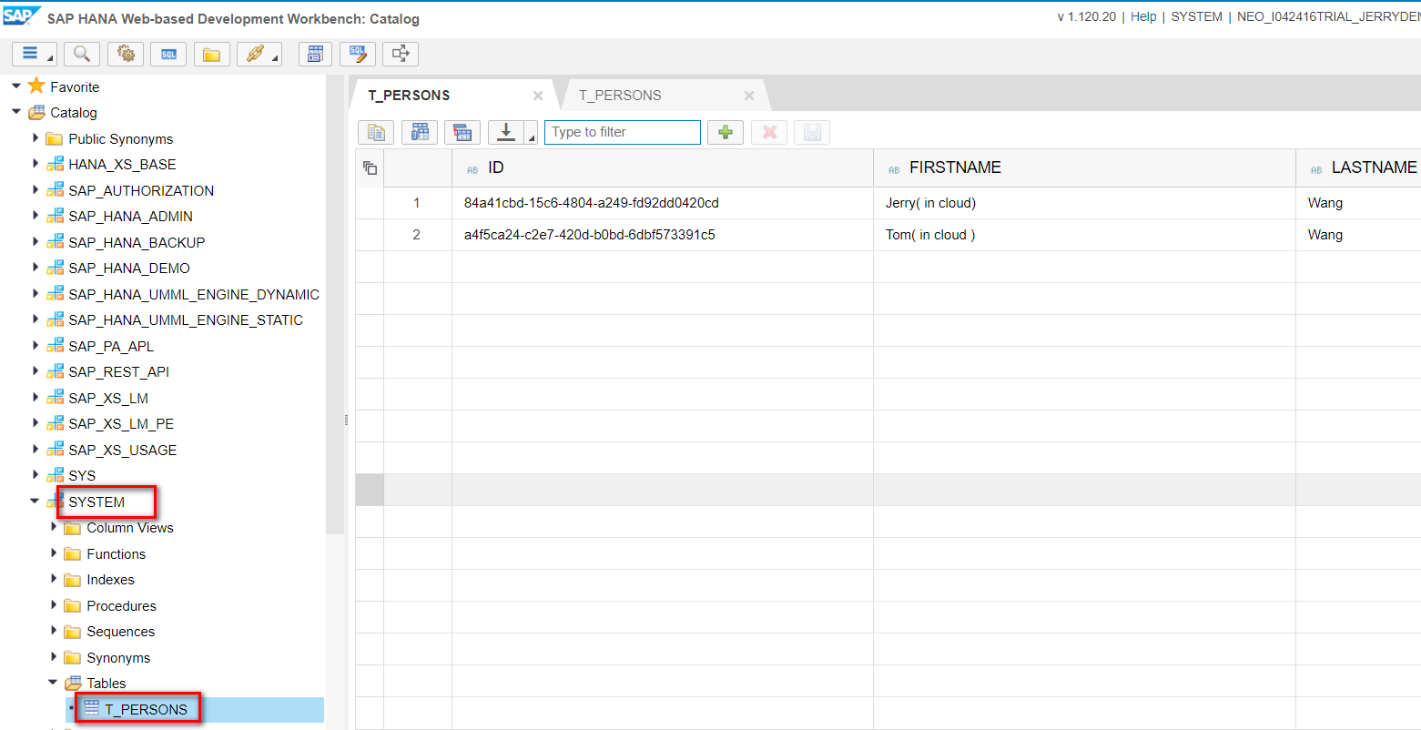Click the gears settings toolbar icon

pyautogui.click(x=126, y=54)
